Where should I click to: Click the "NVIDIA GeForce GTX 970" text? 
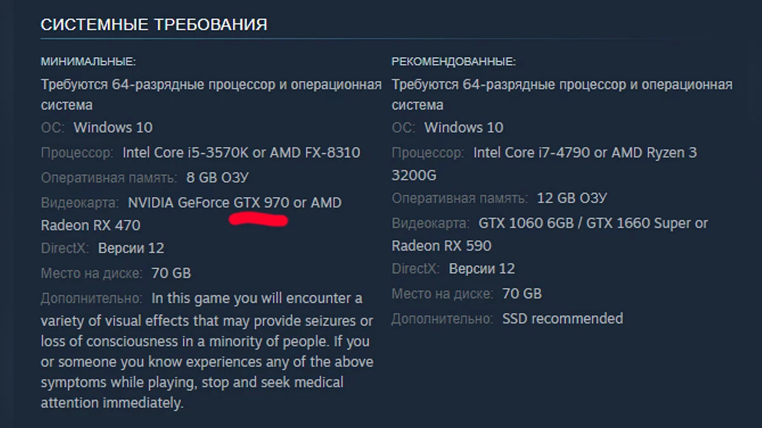tap(208, 203)
